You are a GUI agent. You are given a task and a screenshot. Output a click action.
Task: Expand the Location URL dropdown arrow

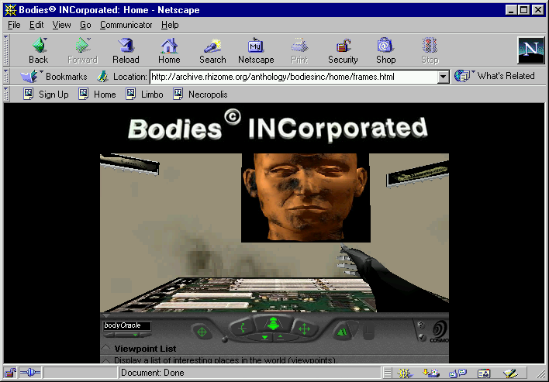coord(444,77)
